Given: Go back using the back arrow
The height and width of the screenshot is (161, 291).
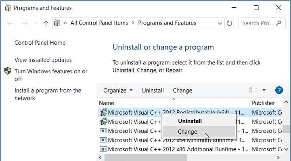Looking at the screenshot, I should tap(10, 23).
